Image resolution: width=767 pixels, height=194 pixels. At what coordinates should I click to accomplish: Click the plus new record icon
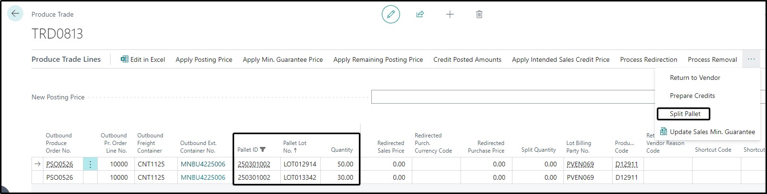pos(450,14)
